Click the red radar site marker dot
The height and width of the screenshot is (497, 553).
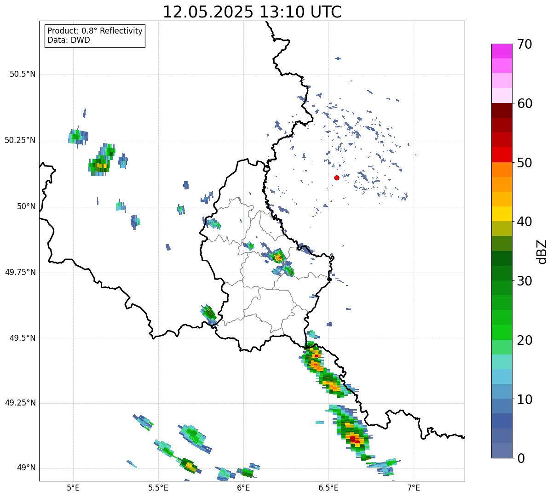(337, 178)
